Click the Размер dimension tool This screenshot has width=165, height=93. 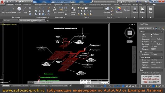click(x=61, y=10)
